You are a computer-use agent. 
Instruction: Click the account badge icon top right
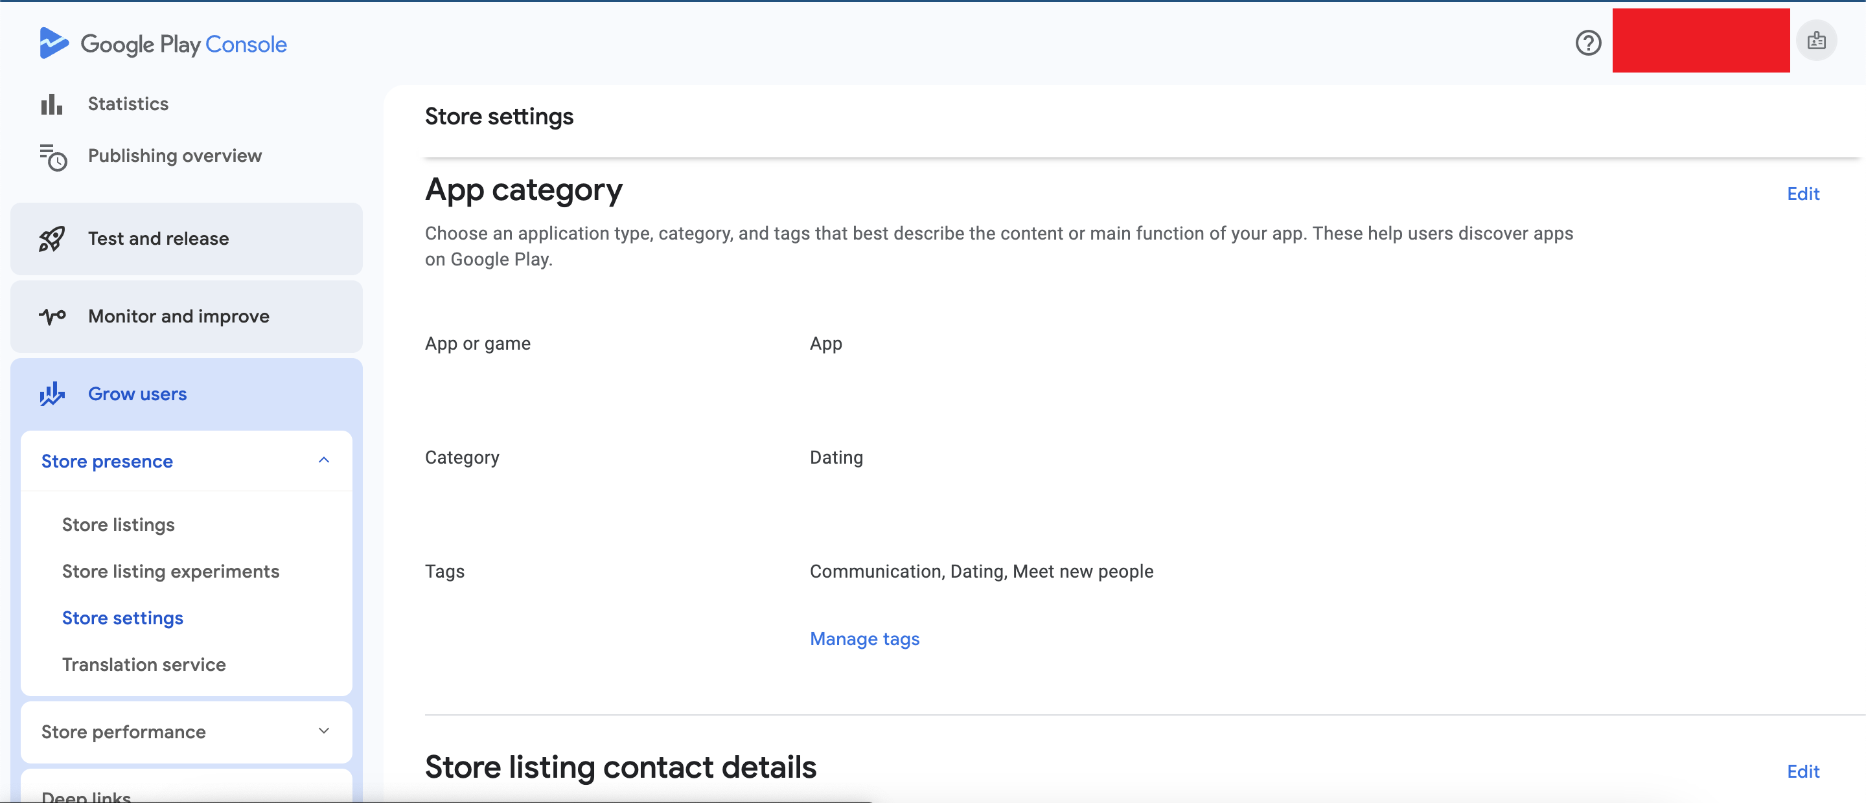click(1816, 41)
